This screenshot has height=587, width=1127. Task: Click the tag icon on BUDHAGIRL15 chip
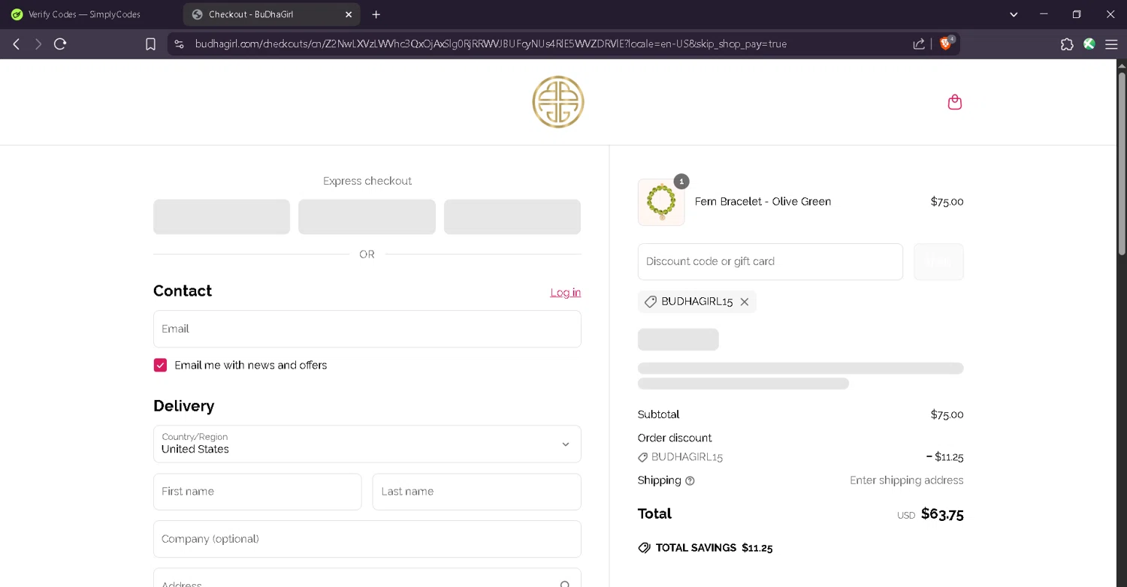click(651, 302)
